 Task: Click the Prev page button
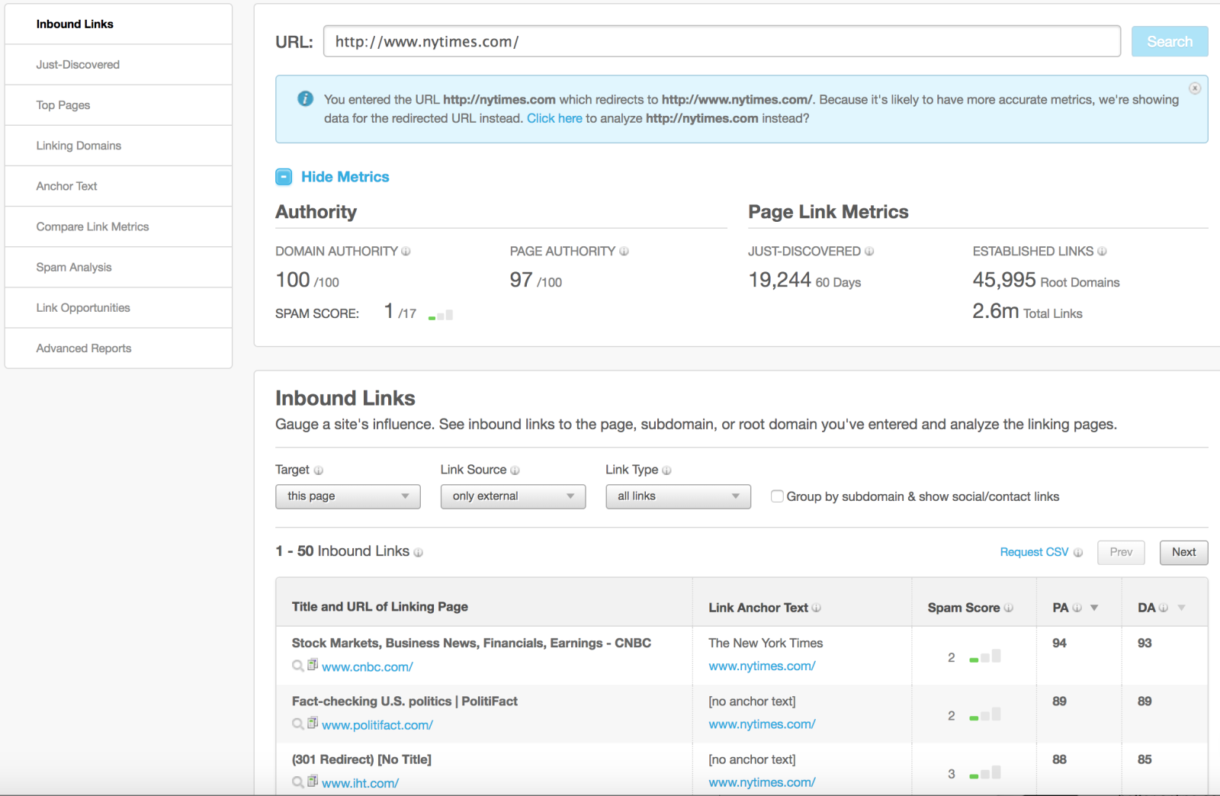[1121, 552]
